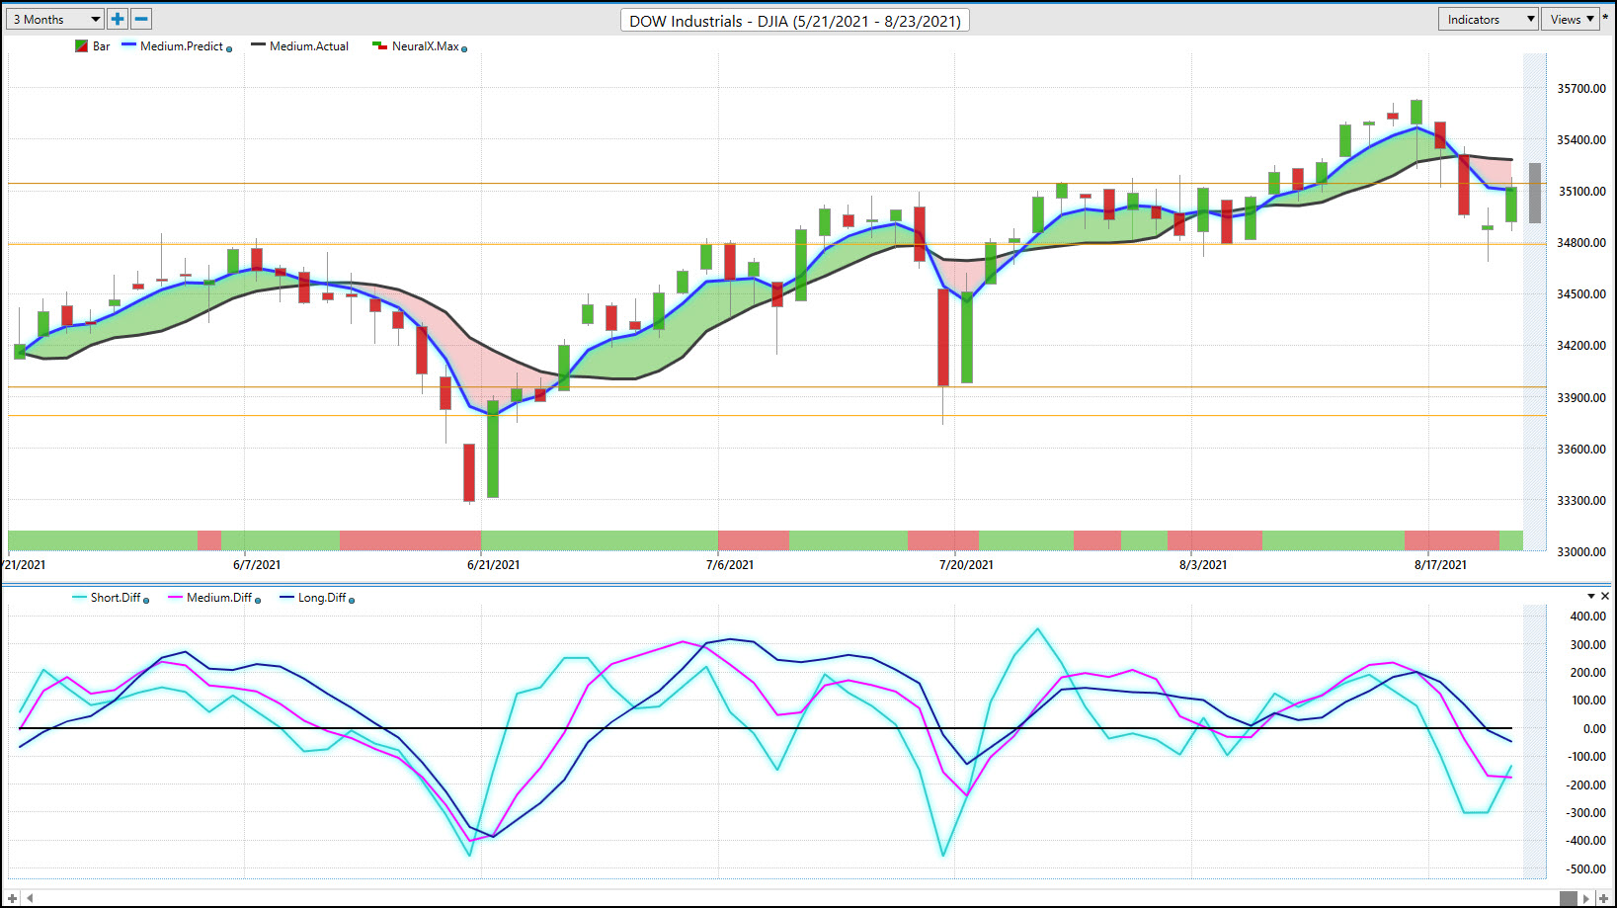
Task: Click the settings dot beside Medium.Predict
Action: point(229,48)
